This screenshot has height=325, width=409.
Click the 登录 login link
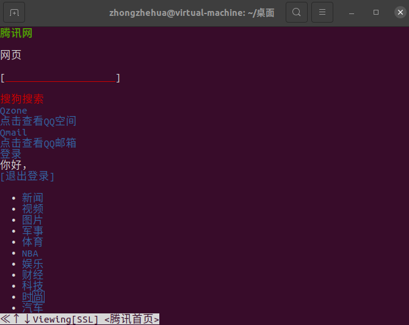coord(11,154)
